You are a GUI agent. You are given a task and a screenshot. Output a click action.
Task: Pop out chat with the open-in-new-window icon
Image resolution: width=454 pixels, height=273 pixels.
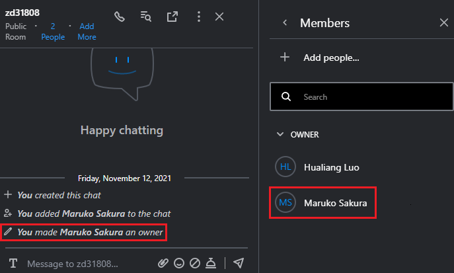click(x=172, y=17)
